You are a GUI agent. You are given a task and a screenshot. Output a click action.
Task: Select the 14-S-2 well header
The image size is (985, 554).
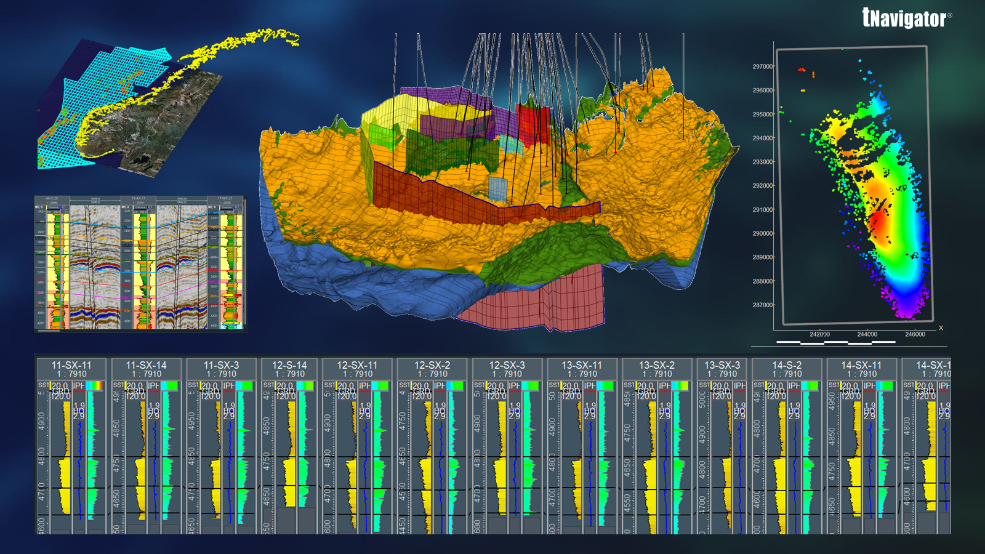[x=787, y=366]
